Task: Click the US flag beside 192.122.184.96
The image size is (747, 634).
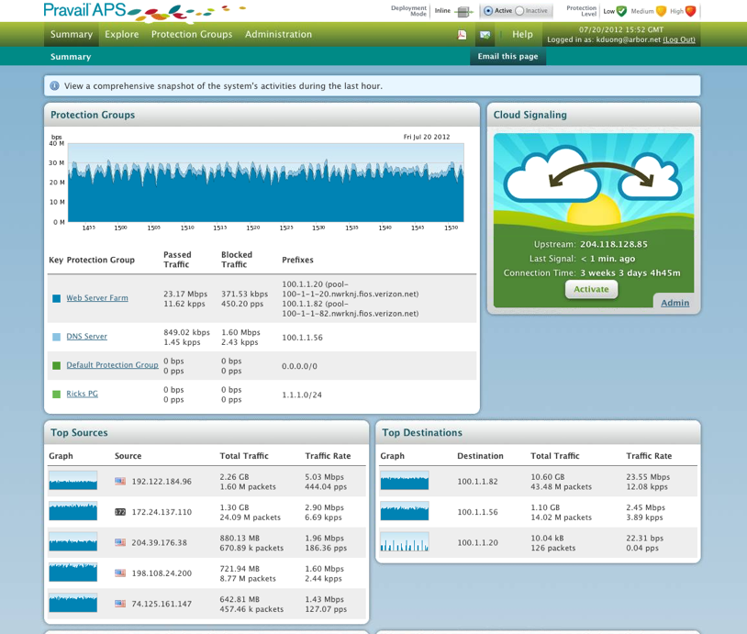Action: click(x=120, y=481)
